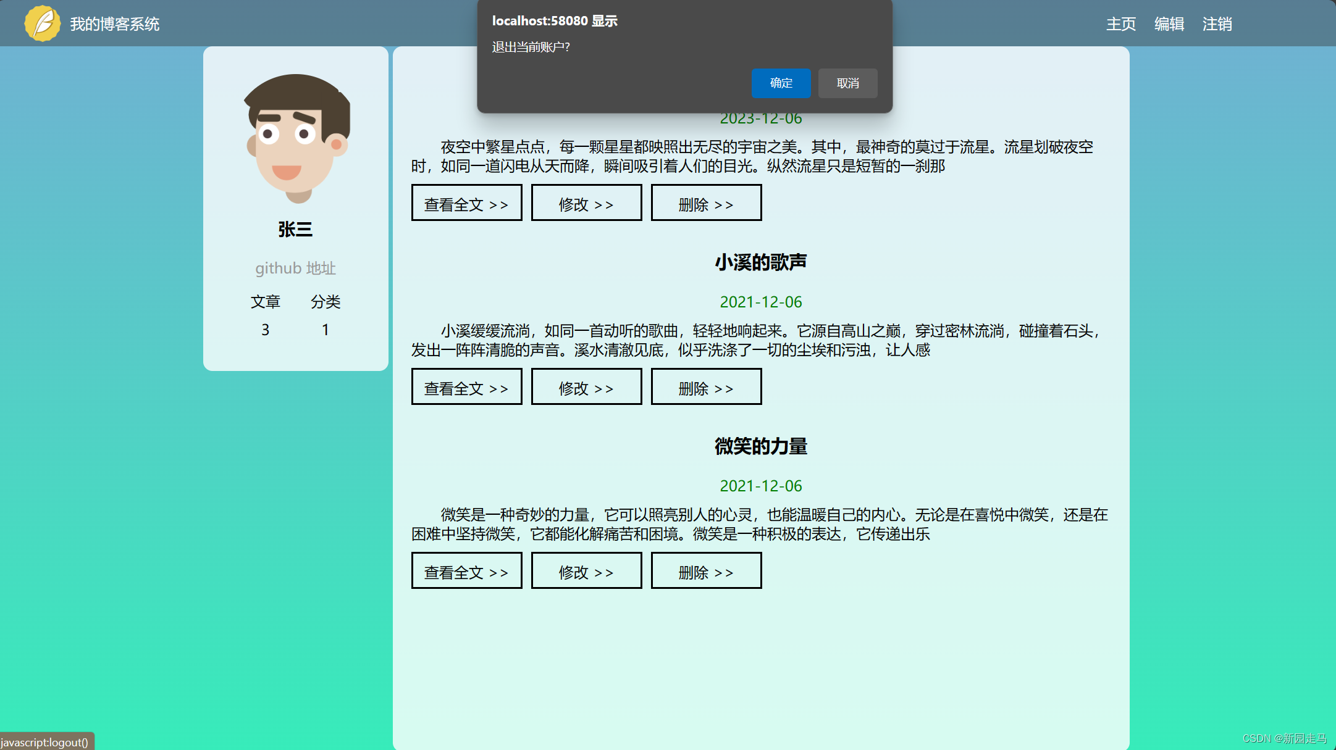Image resolution: width=1336 pixels, height=750 pixels.
Task: Open the 编辑 navigation link
Action: 1169,24
